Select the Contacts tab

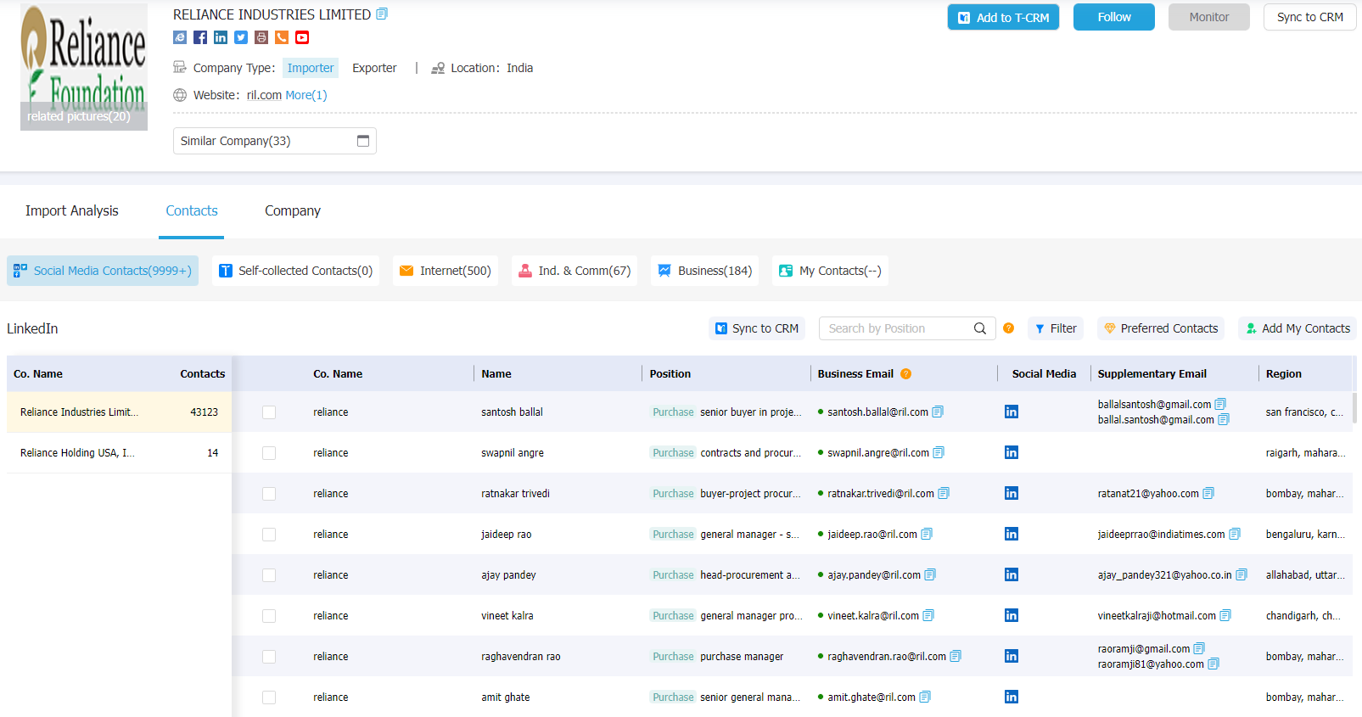[x=192, y=210]
